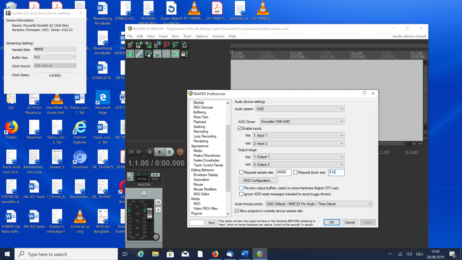This screenshot has width=462, height=260.
Task: Toggle Ripple editing toolbar icon
Action: point(148,54)
